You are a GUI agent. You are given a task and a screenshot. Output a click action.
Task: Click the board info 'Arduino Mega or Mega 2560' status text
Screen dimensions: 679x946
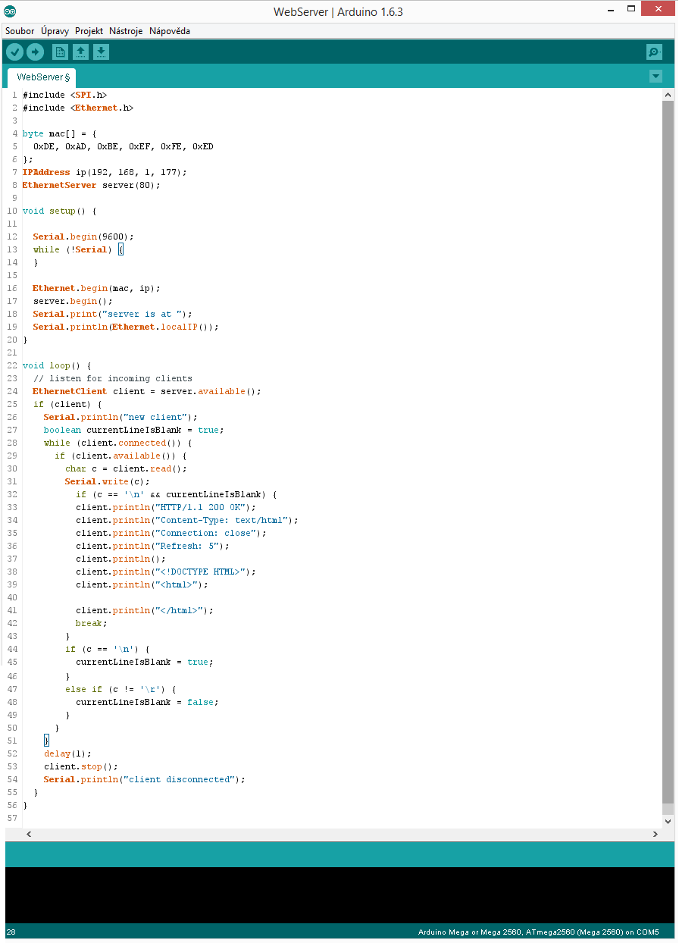539,932
